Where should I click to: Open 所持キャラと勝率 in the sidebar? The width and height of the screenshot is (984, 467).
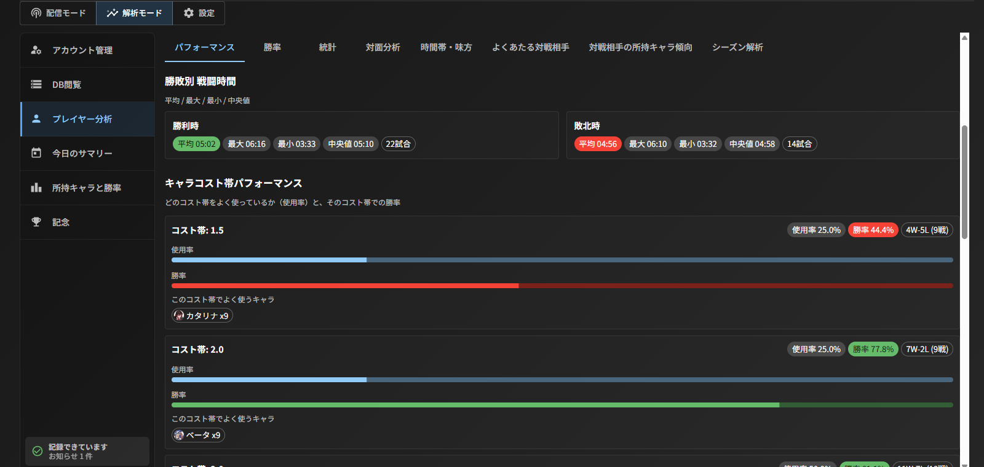87,187
